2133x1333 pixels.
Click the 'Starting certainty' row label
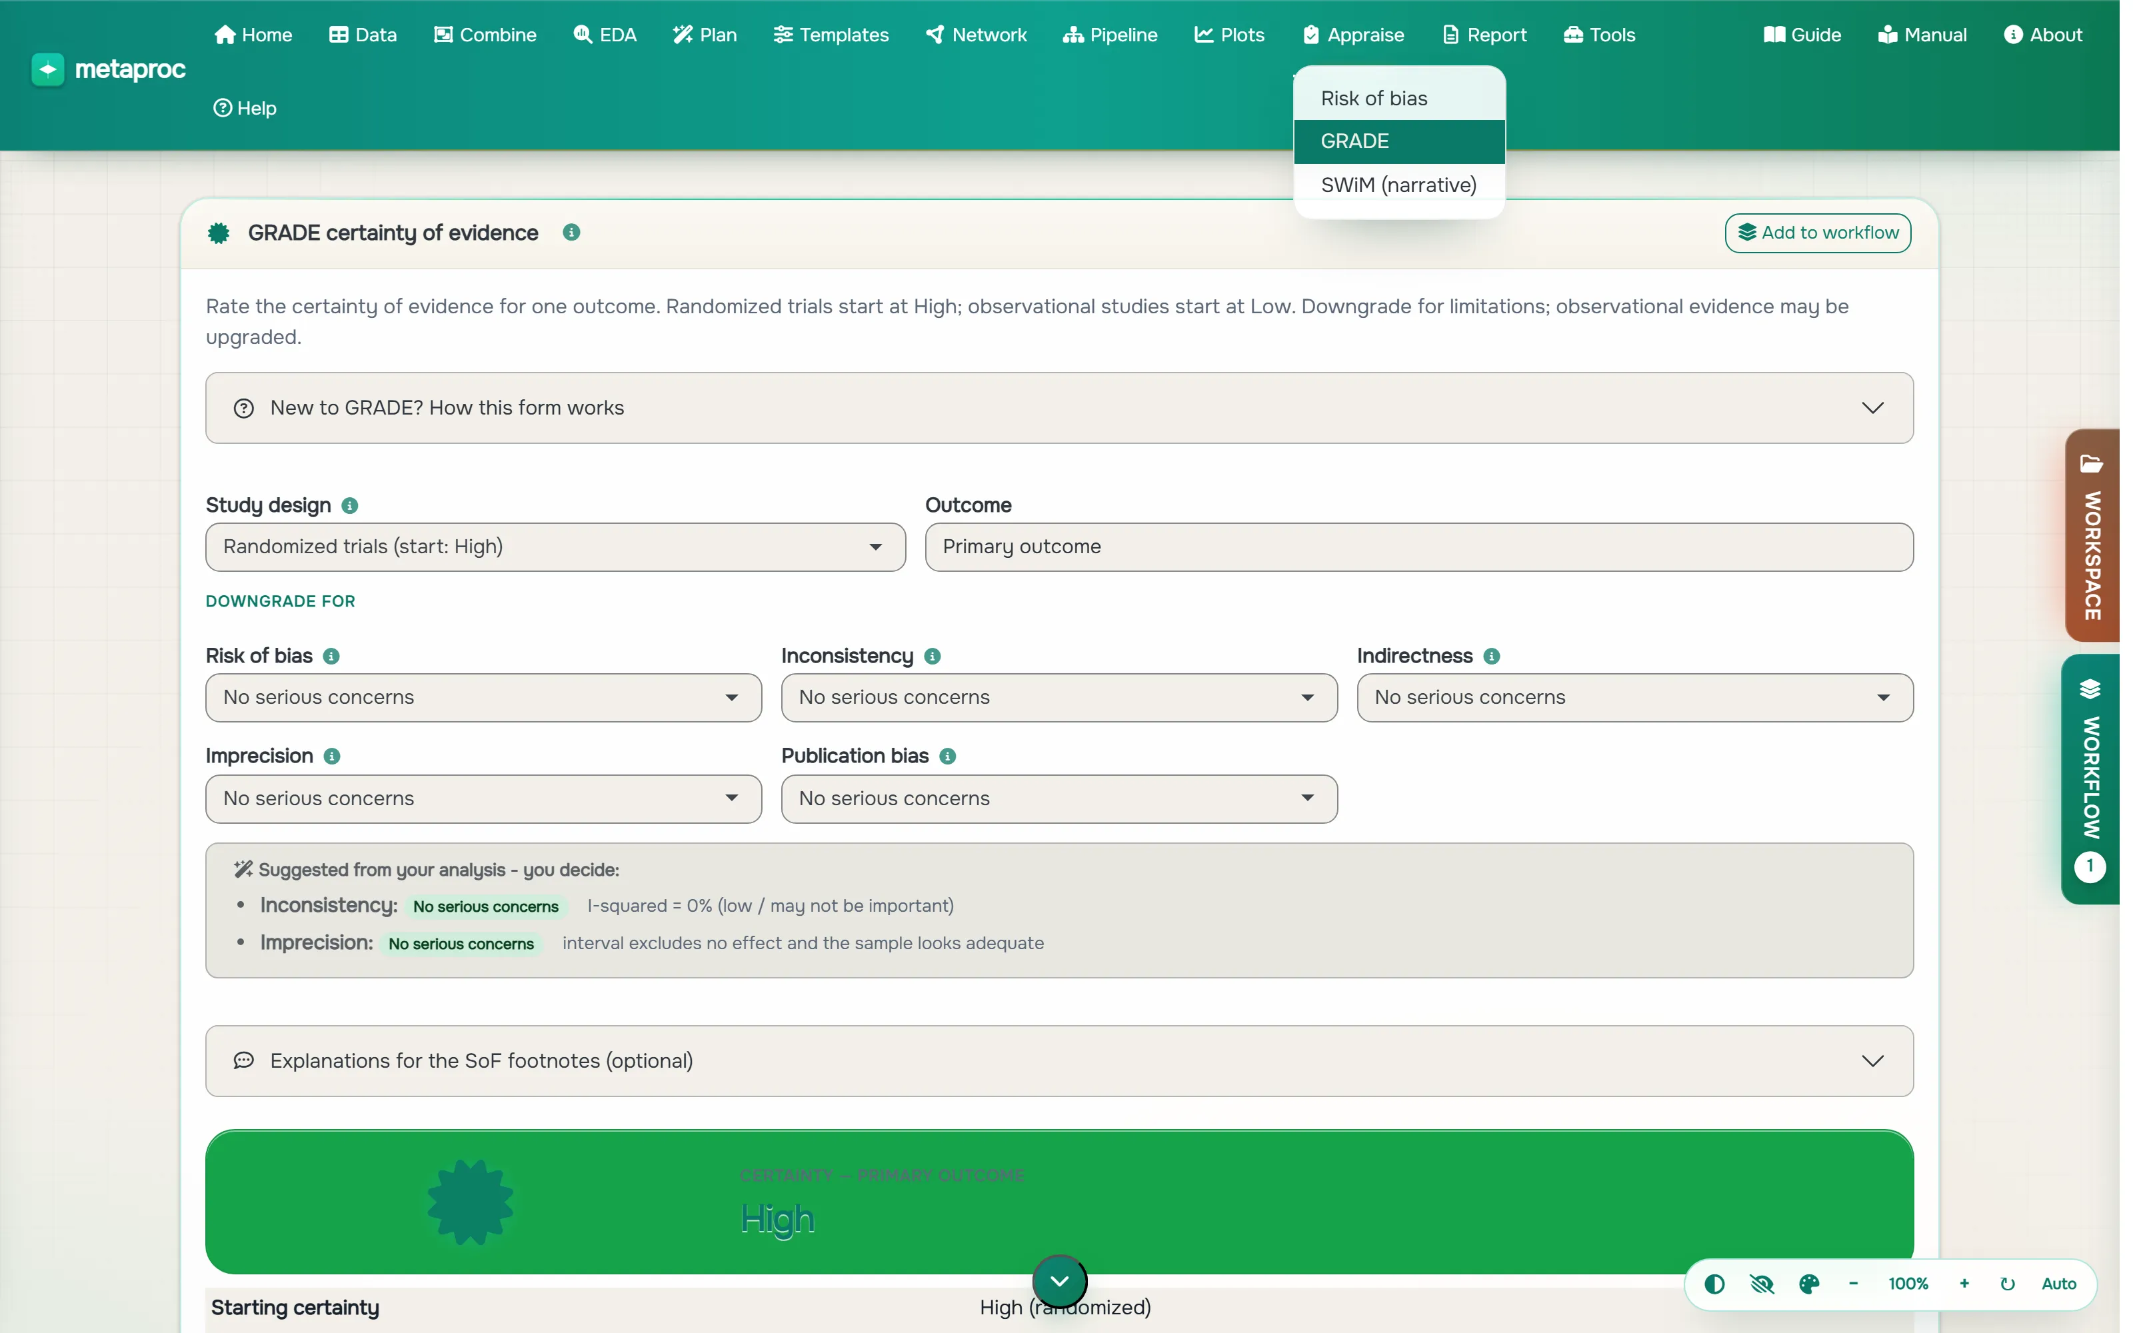pos(295,1308)
